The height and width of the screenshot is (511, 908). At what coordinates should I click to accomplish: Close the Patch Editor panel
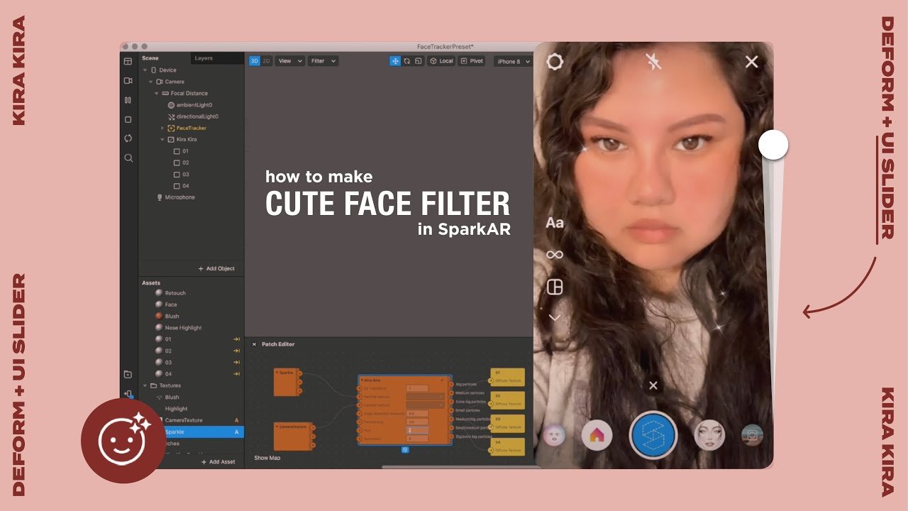tap(254, 344)
